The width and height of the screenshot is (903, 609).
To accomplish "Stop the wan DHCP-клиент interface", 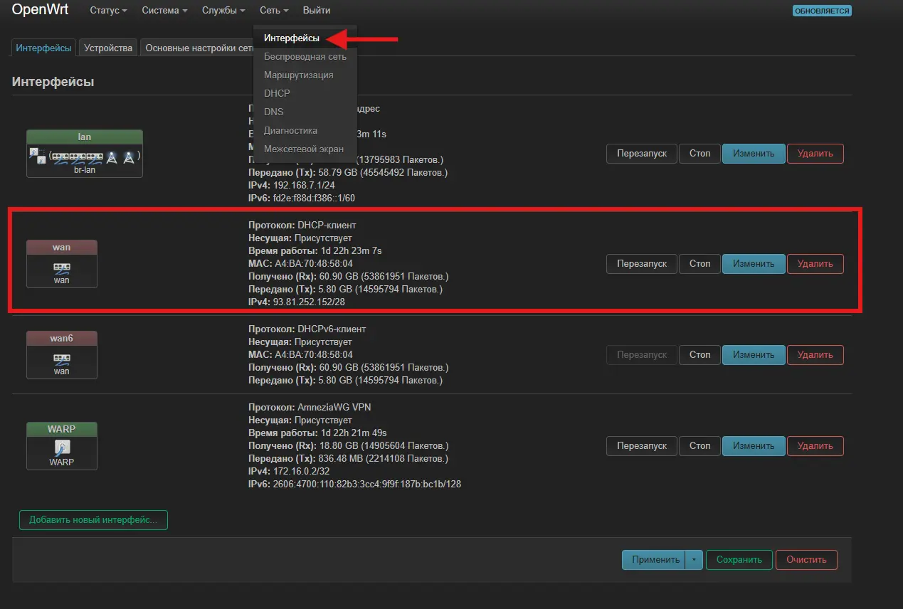I will [x=699, y=264].
